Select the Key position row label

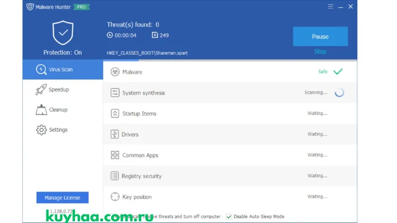137,197
